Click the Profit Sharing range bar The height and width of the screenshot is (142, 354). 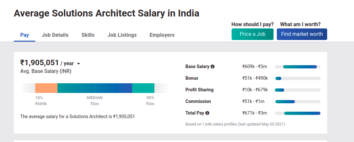click(280, 90)
